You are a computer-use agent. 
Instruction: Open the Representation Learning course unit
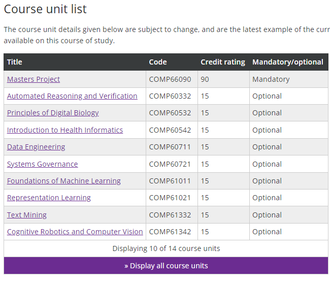pos(49,198)
